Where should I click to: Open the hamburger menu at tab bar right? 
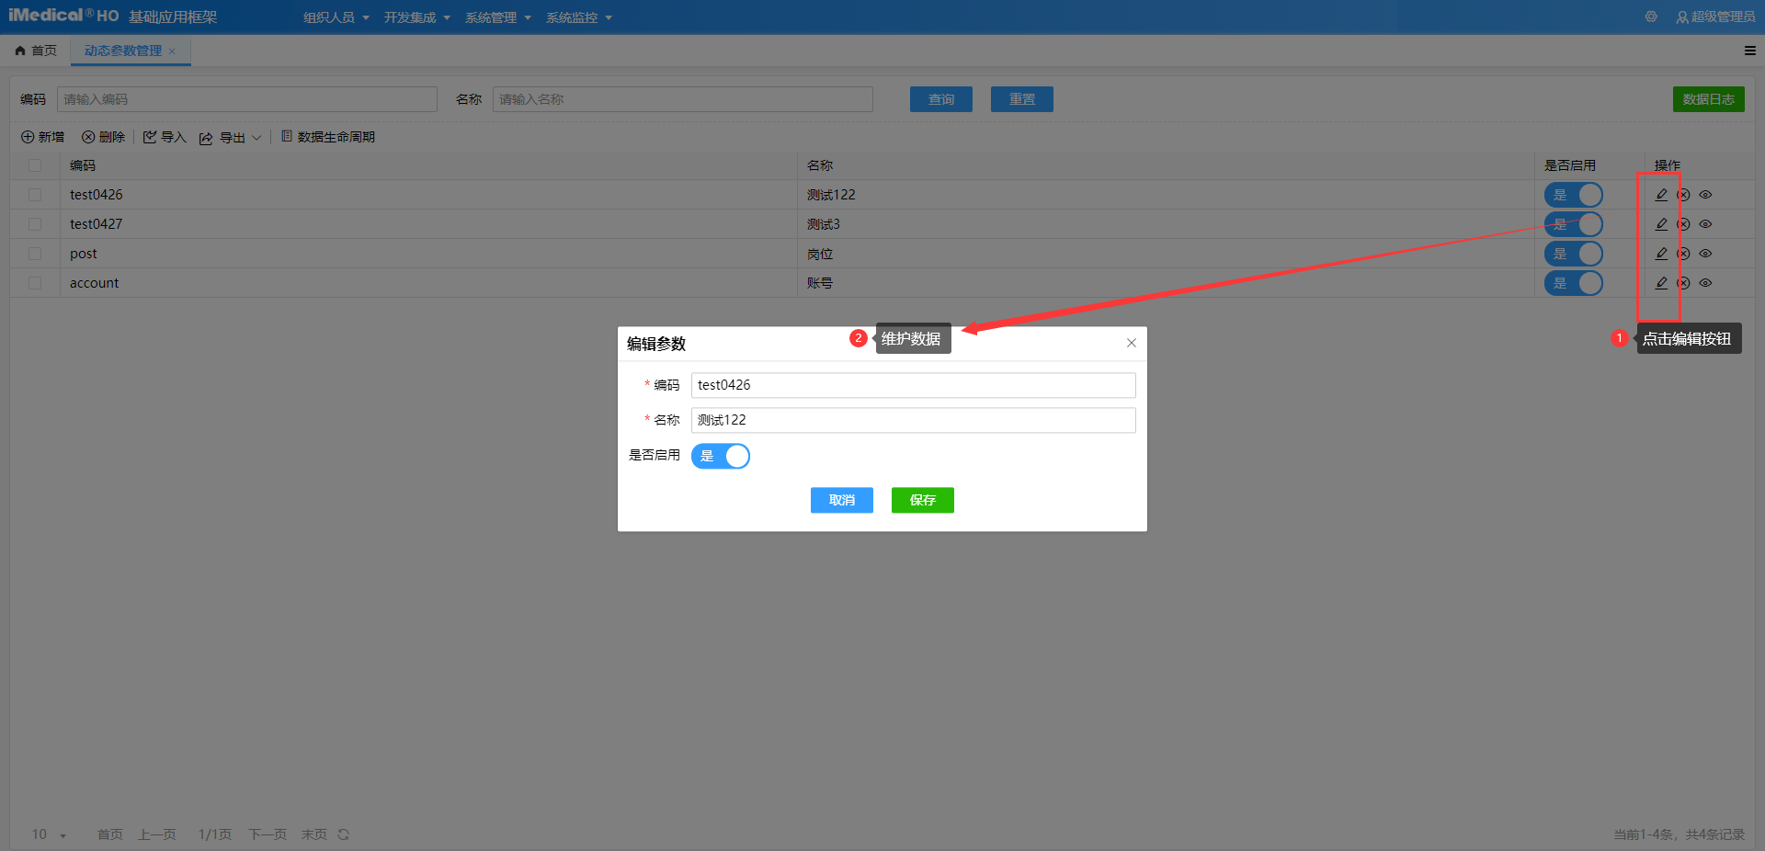[x=1750, y=51]
